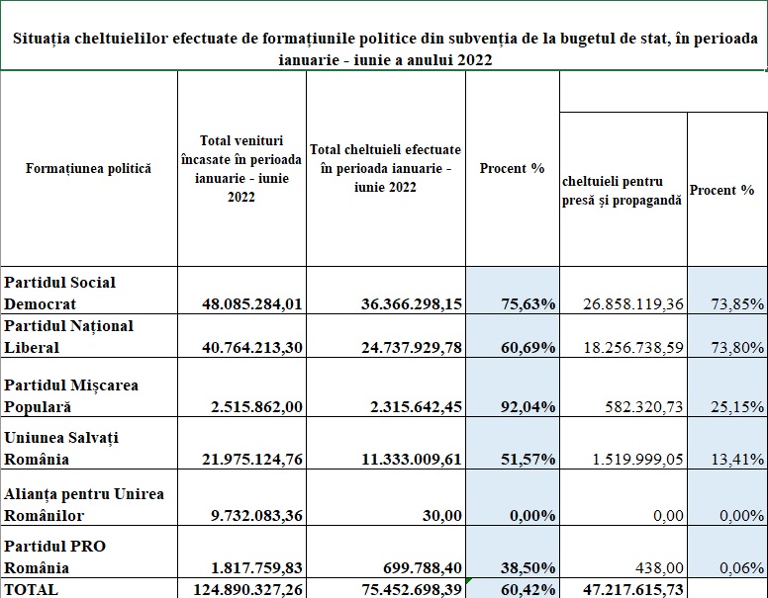Select the 'Total venituri încasate' header cell
Viewport: 768px width, 598px height.
pyautogui.click(x=241, y=169)
